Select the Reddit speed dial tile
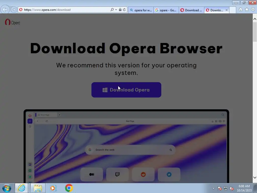The height and width of the screenshot is (193, 257). point(143,174)
